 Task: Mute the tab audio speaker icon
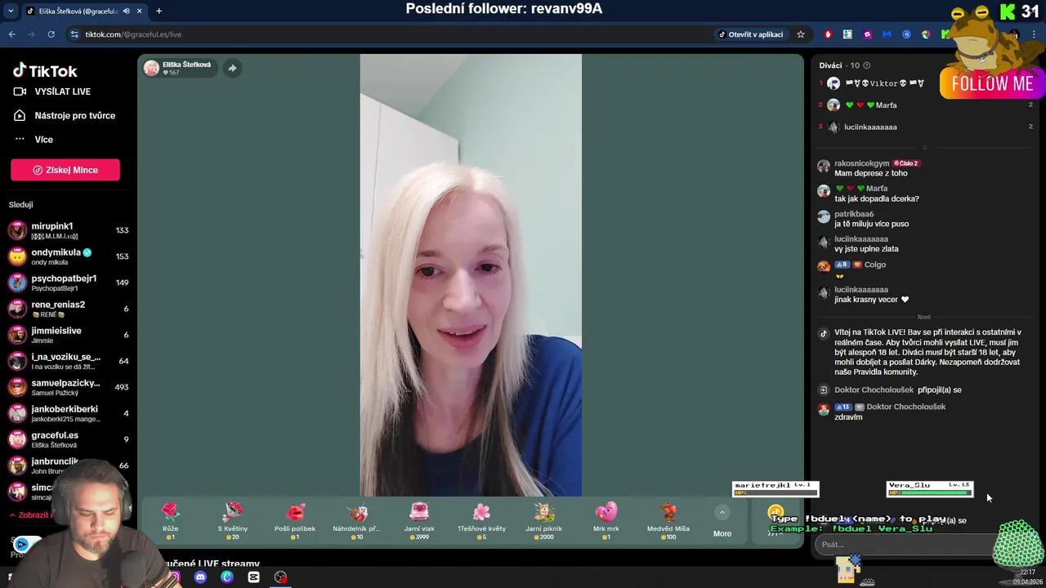(126, 11)
